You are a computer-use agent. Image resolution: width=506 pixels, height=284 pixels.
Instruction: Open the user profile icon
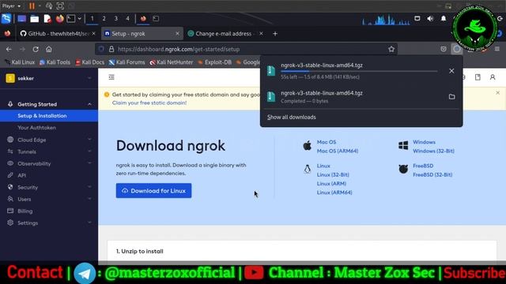click(x=493, y=77)
